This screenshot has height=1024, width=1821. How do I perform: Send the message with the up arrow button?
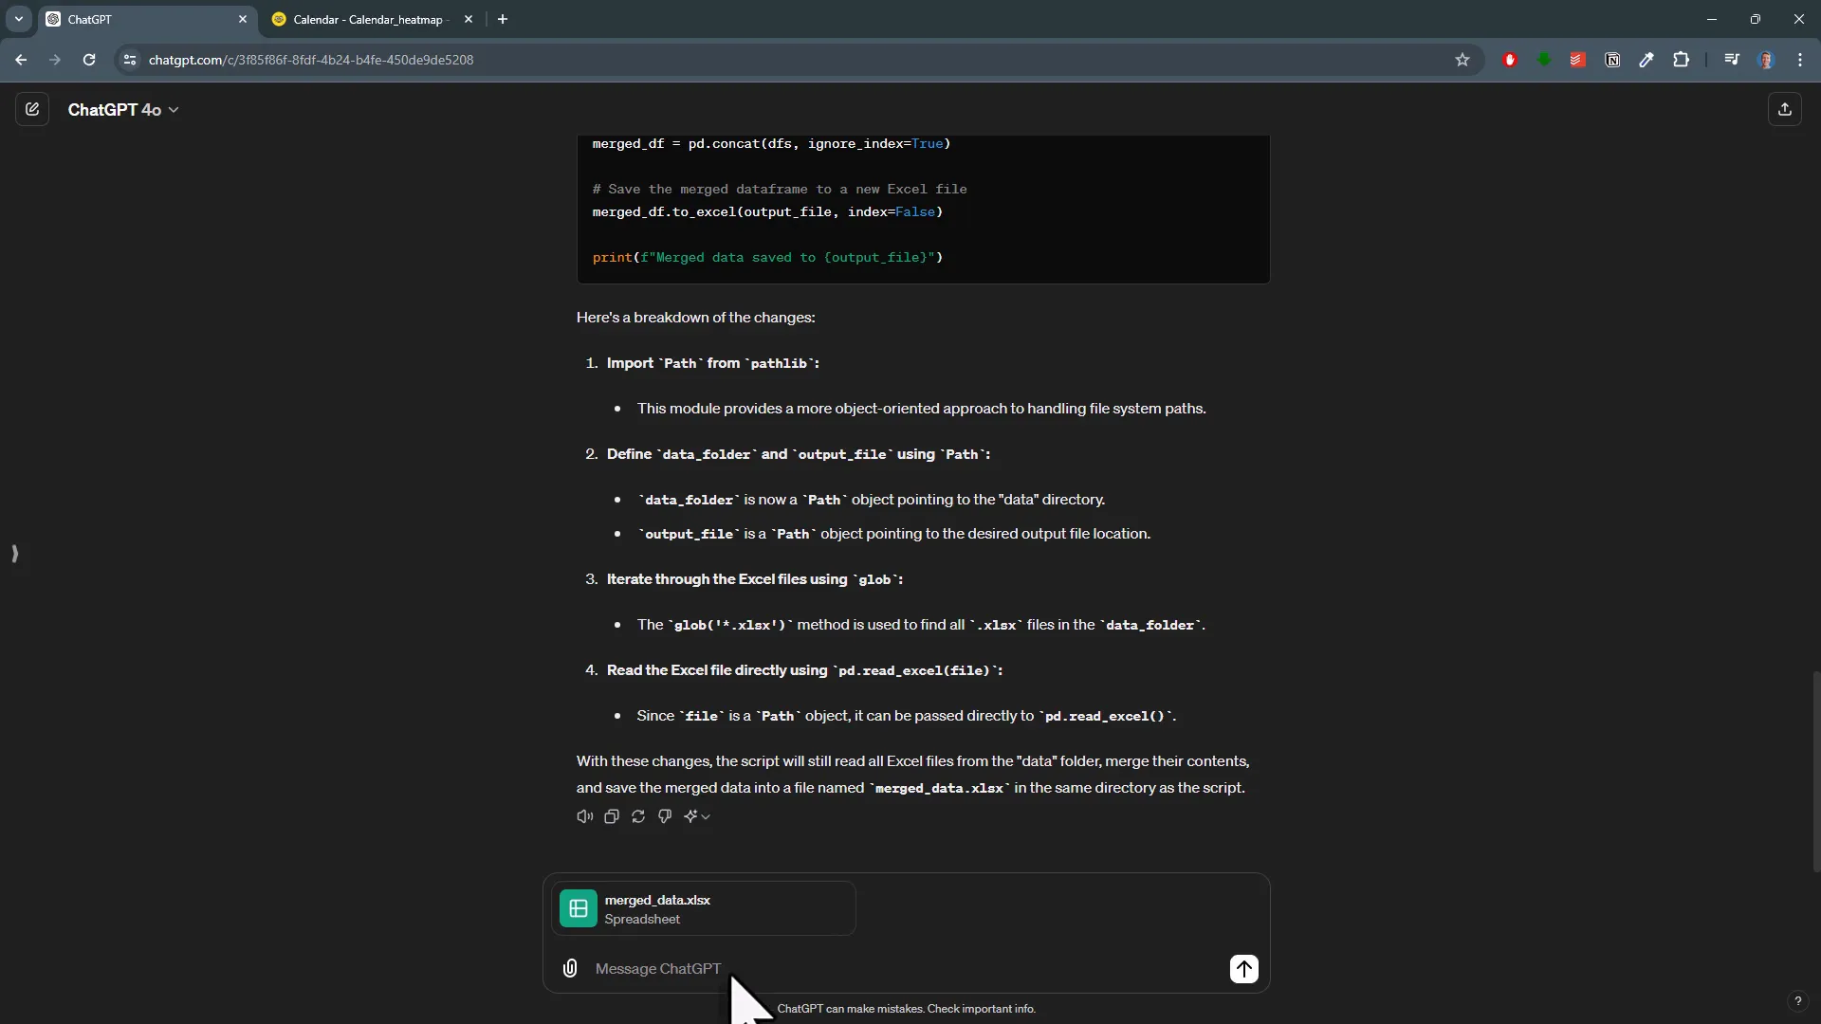coord(1244,969)
